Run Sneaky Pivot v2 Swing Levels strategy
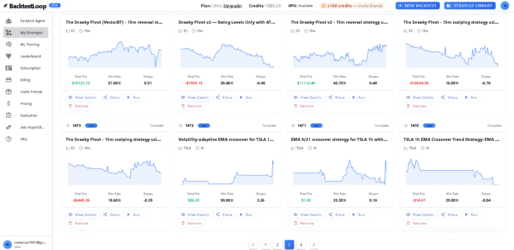514x250 pixels. pyautogui.click(x=246, y=98)
